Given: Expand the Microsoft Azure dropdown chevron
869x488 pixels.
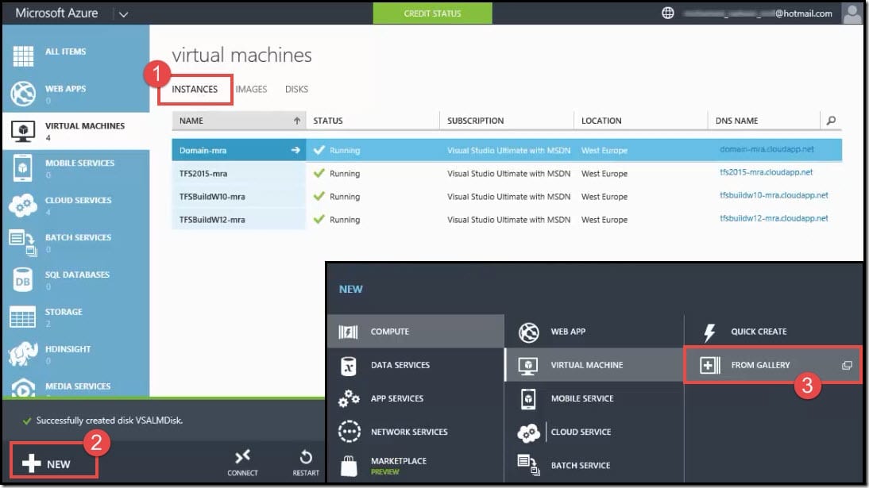Looking at the screenshot, I should pyautogui.click(x=124, y=13).
